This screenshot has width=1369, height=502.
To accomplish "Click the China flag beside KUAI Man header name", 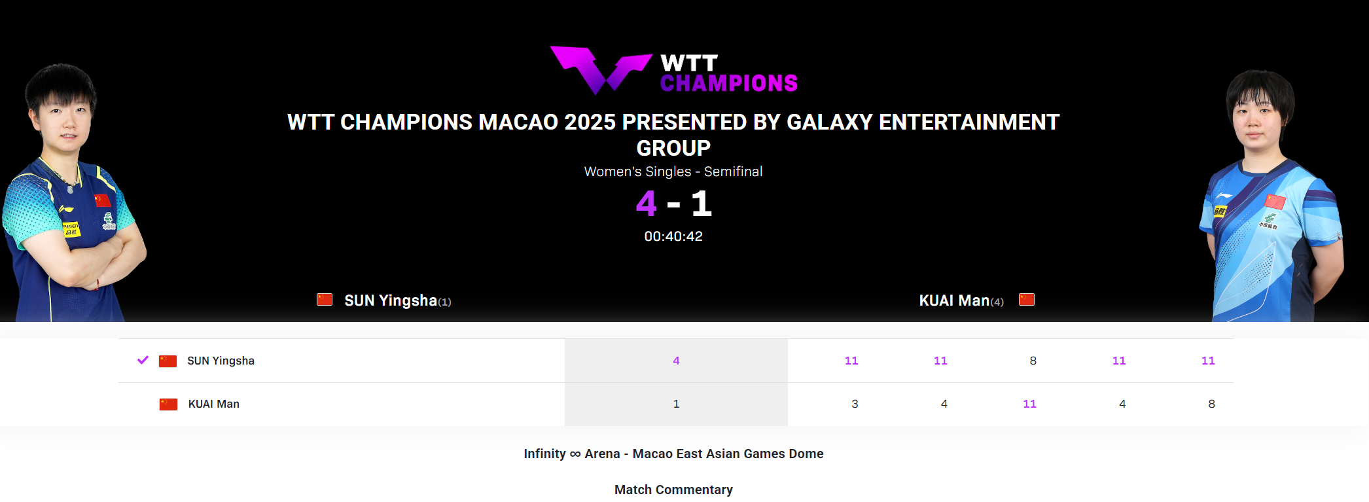I will pos(1027,300).
